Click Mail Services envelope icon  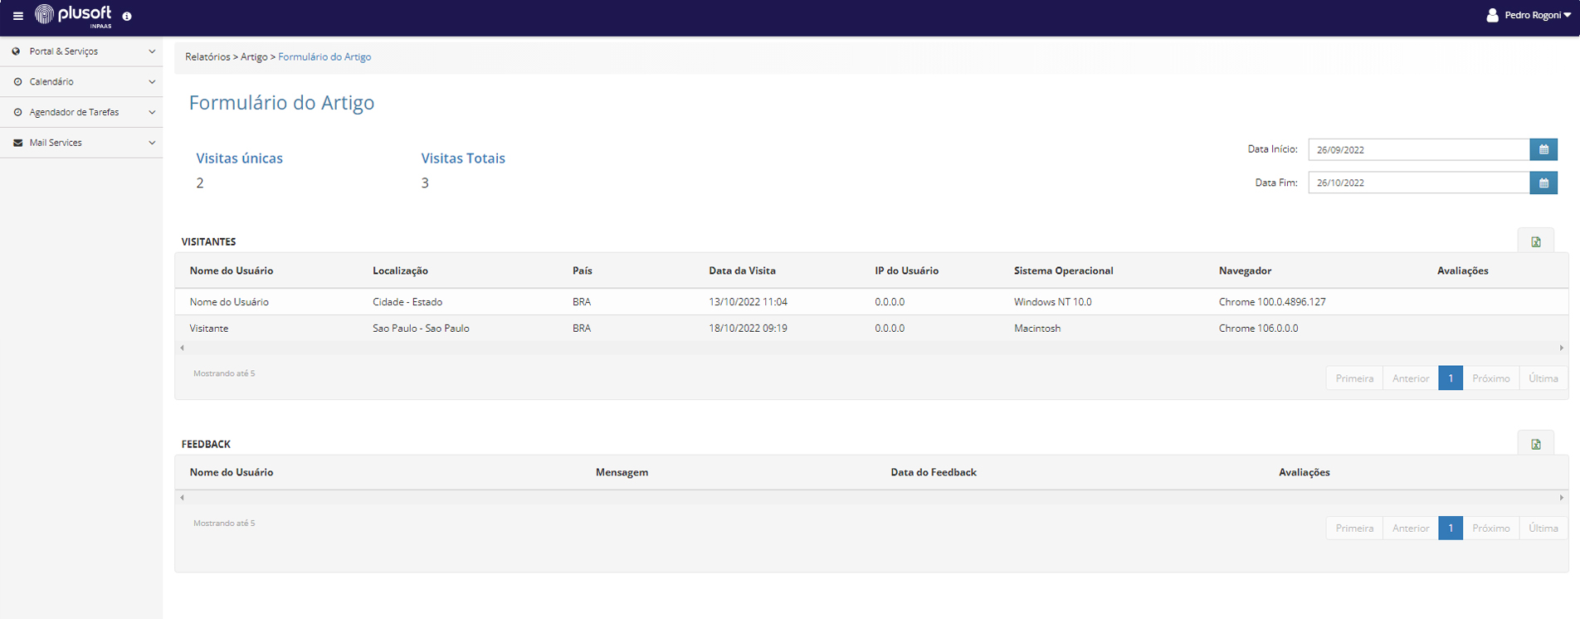17,143
